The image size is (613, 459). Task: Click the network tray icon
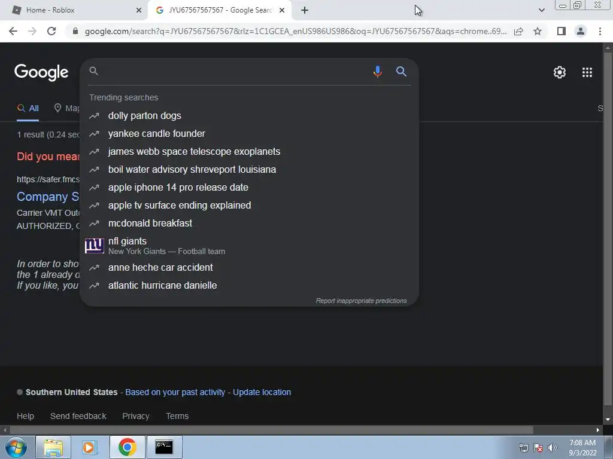point(523,448)
